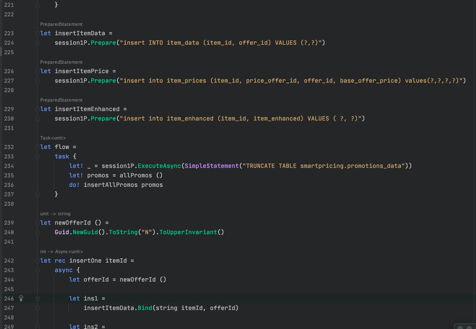476x329 pixels.
Task: Collapse the async block fold marker on line 243
Action: click(38, 270)
